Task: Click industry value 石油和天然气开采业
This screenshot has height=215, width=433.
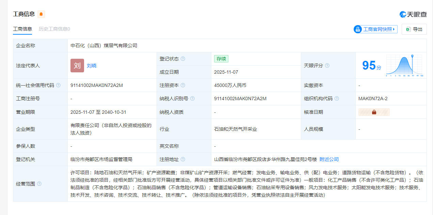Action: tap(236, 129)
